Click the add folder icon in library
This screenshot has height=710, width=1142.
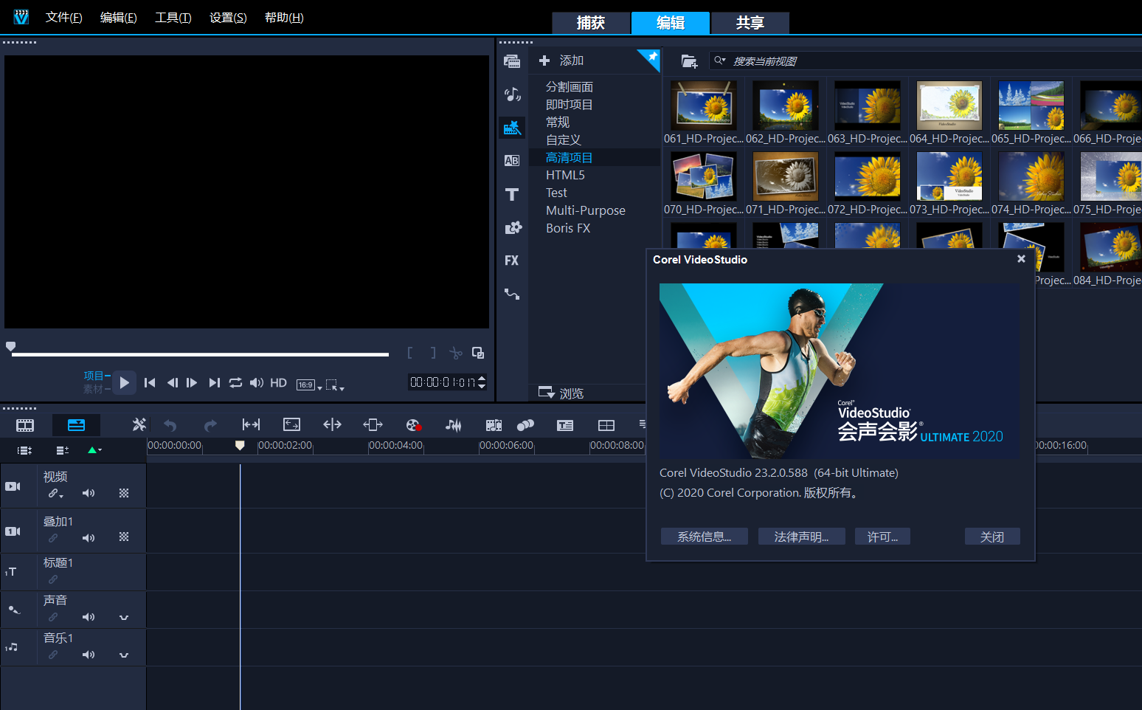(x=689, y=61)
